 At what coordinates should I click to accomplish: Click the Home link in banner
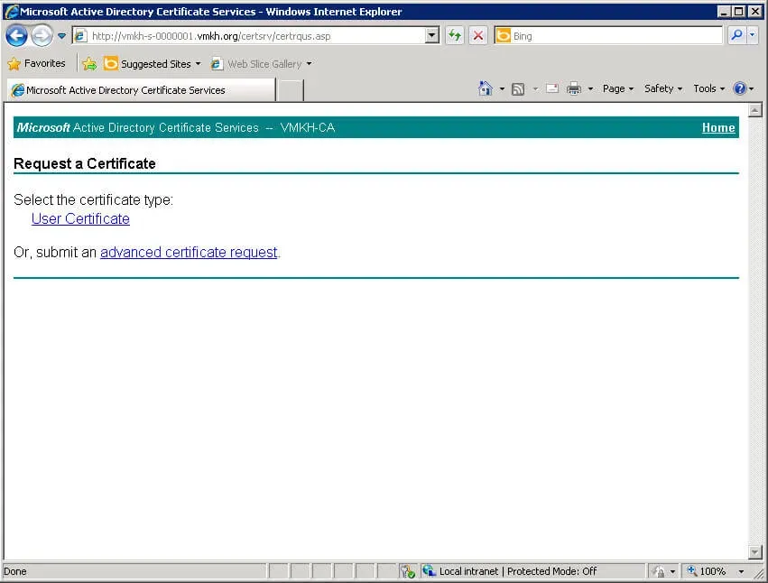pyautogui.click(x=718, y=127)
